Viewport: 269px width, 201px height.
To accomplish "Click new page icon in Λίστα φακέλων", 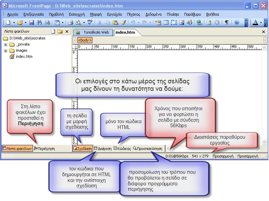I will click(x=53, y=31).
